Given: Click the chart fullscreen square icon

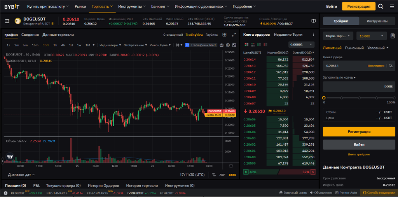Looking at the screenshot, I should click(x=234, y=45).
